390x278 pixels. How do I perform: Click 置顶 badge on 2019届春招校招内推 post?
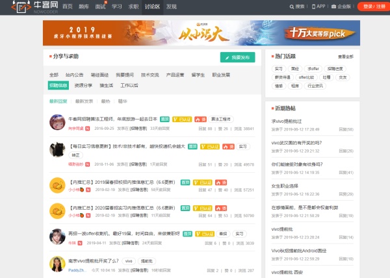pyautogui.click(x=185, y=183)
